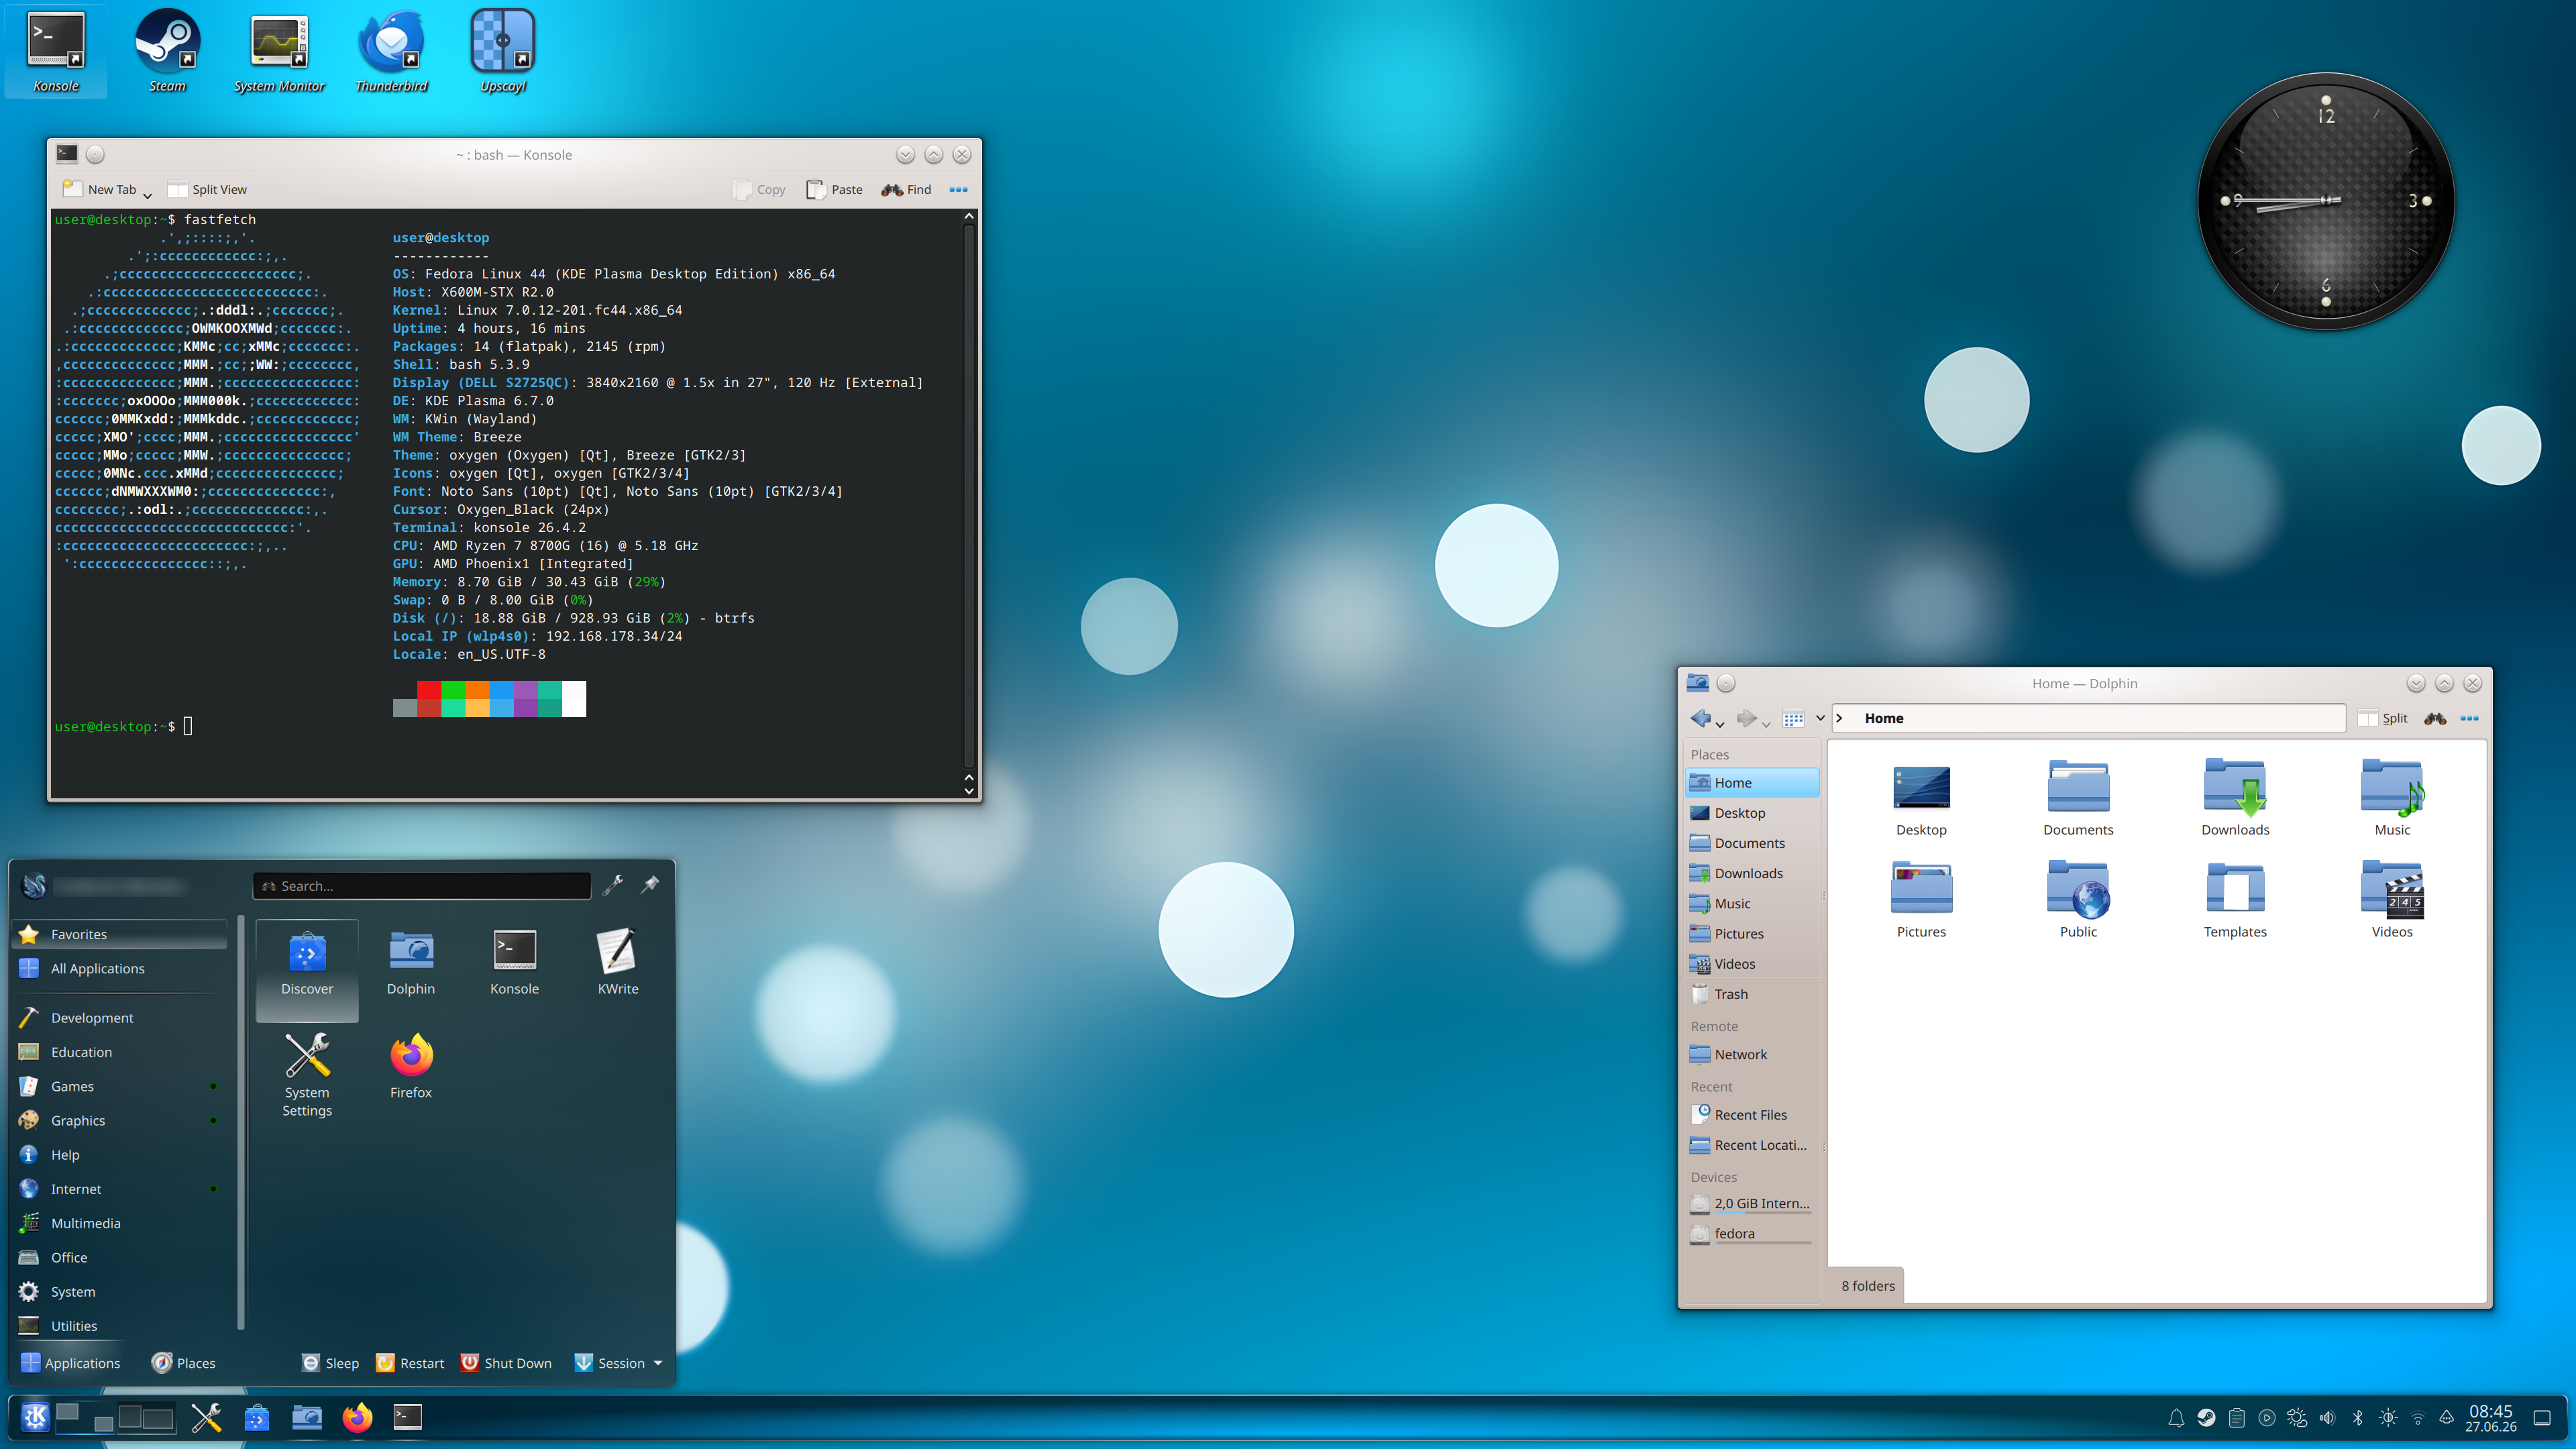The width and height of the screenshot is (2576, 1449).
Task: Open the Development category in launcher
Action: click(x=120, y=1017)
